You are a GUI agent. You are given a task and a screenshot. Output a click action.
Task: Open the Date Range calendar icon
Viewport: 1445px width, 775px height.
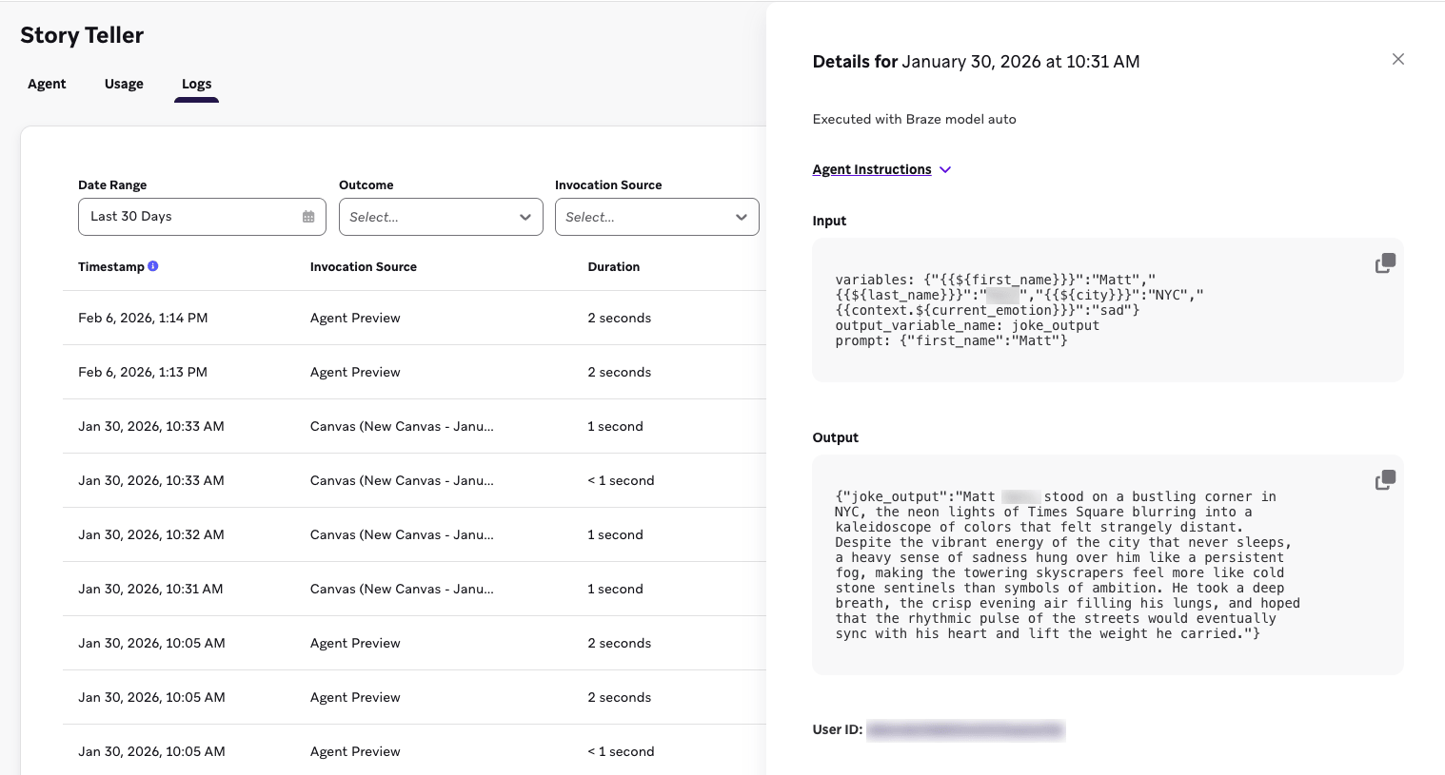point(308,217)
